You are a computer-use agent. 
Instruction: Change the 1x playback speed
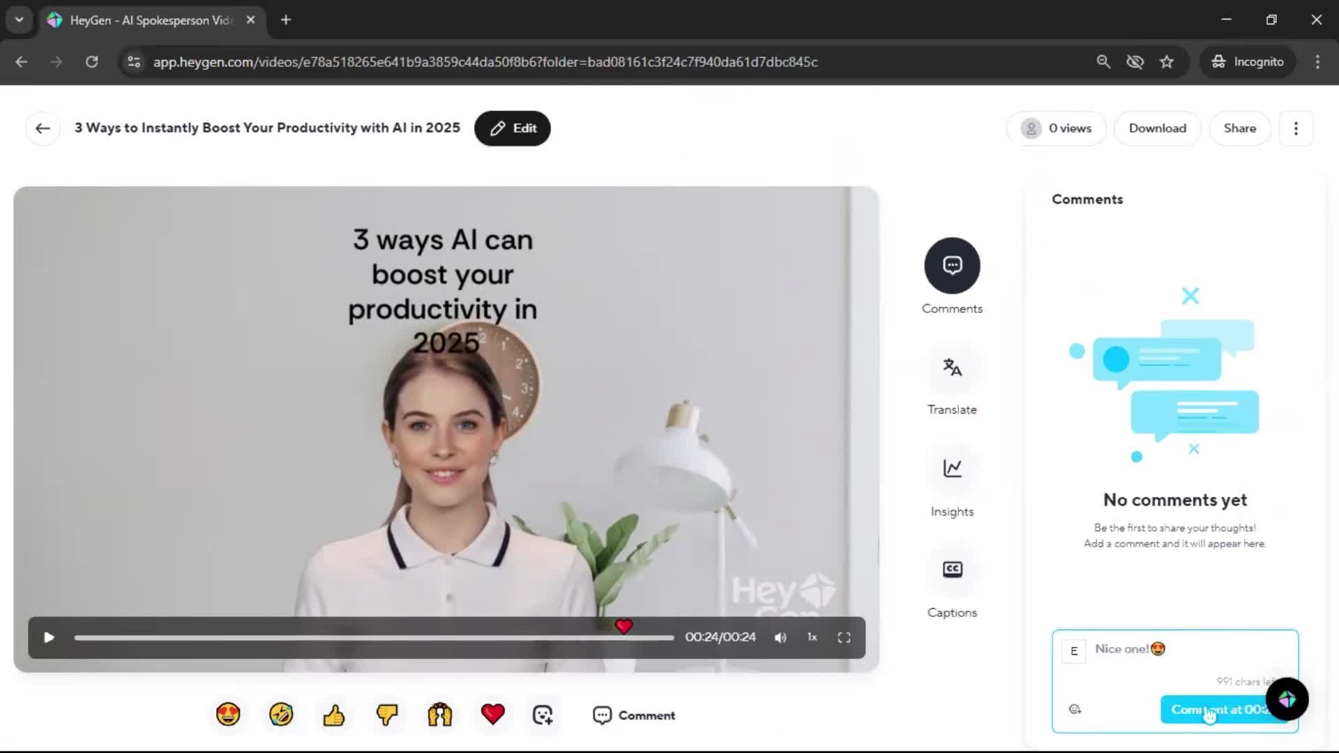(812, 637)
